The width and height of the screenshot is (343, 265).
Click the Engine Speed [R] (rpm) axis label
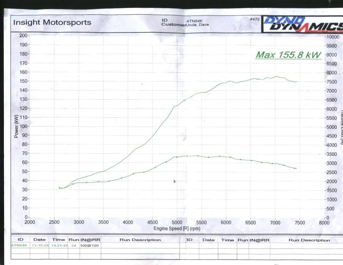[177, 228]
